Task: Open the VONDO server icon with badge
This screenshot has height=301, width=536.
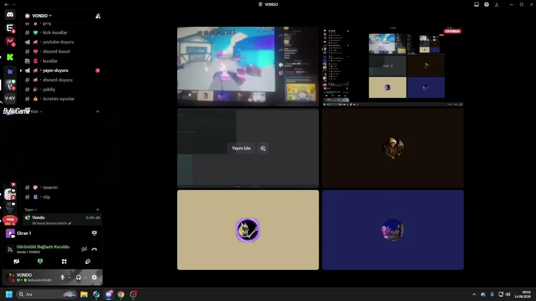Action: [x=10, y=85]
